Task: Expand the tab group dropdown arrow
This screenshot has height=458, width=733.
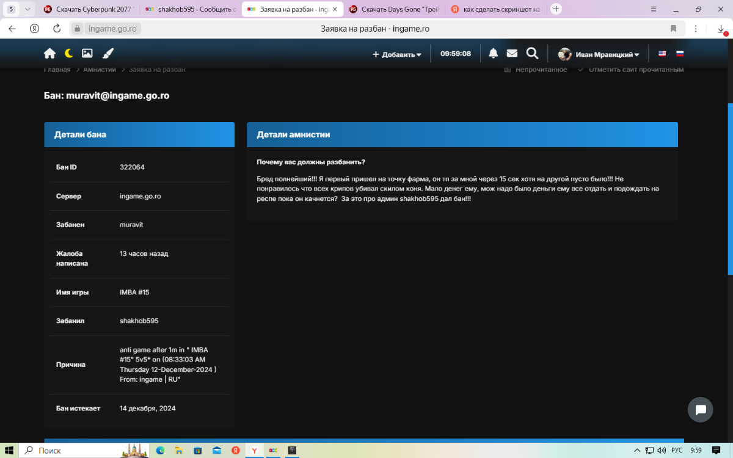Action: (x=27, y=9)
